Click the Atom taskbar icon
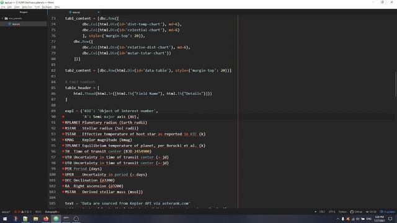Screen dimensions: 397x223 point(56,219)
